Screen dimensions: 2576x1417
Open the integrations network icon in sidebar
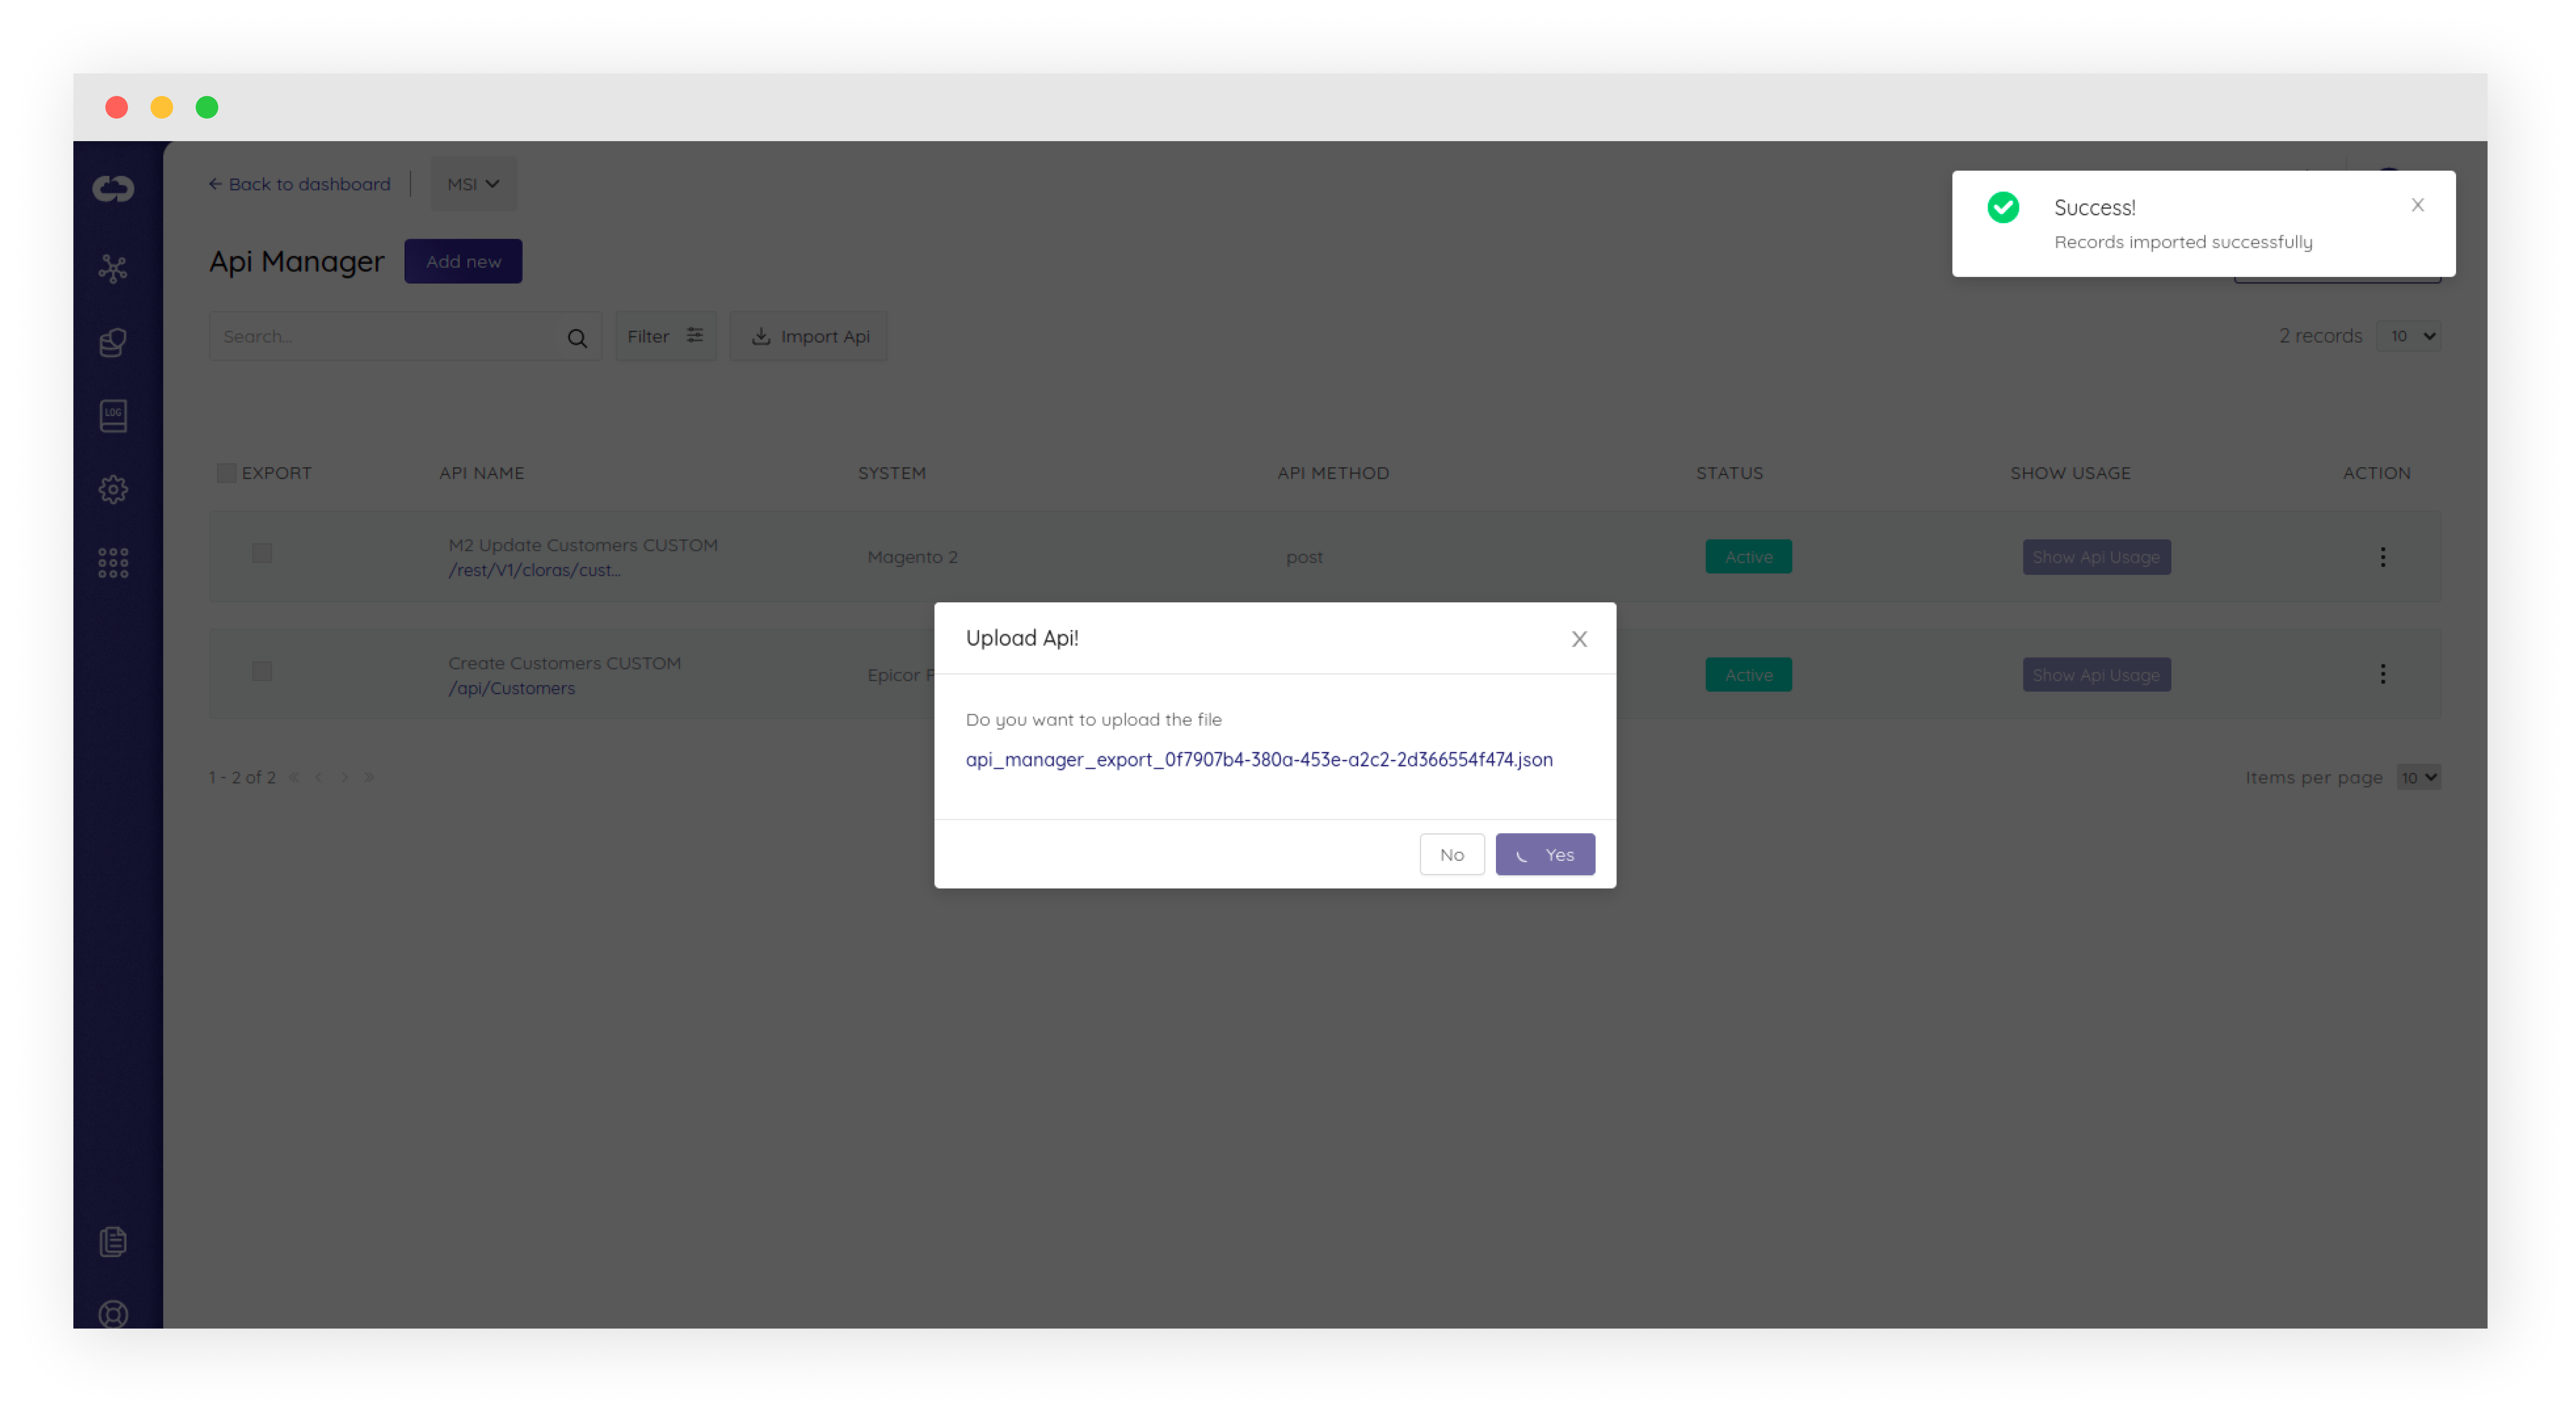pos(113,268)
